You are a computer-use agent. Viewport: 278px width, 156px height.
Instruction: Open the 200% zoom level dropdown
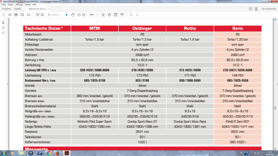click(x=93, y=15)
